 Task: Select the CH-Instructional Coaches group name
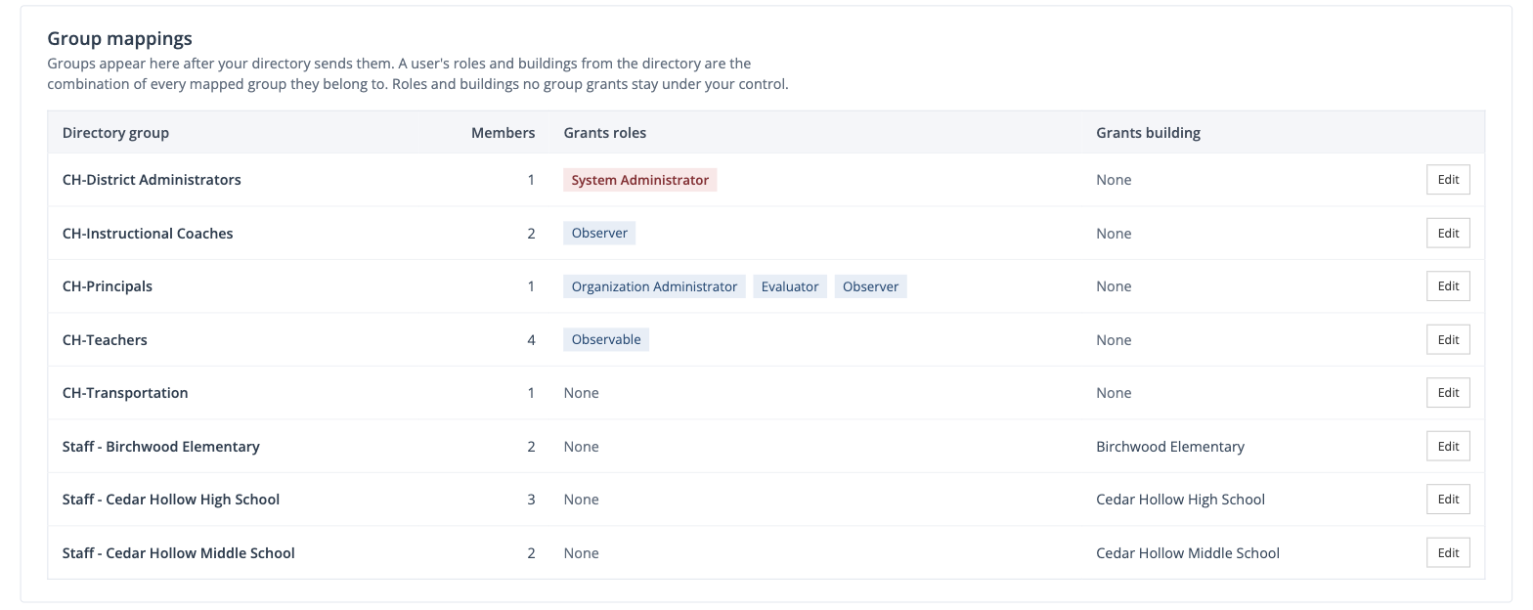coord(148,234)
